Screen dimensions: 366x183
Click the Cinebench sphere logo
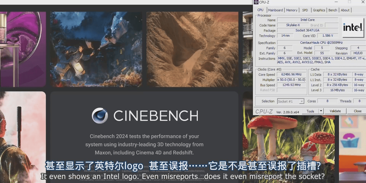tap(100, 116)
